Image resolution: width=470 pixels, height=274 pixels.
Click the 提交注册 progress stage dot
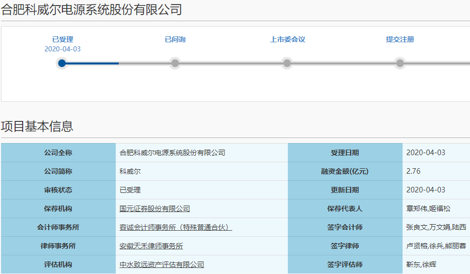point(400,63)
